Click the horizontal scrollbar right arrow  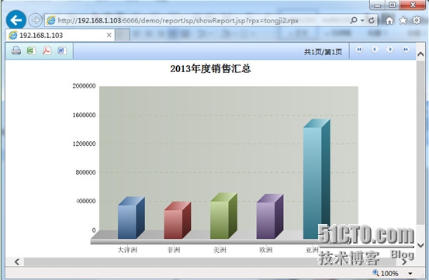404,261
